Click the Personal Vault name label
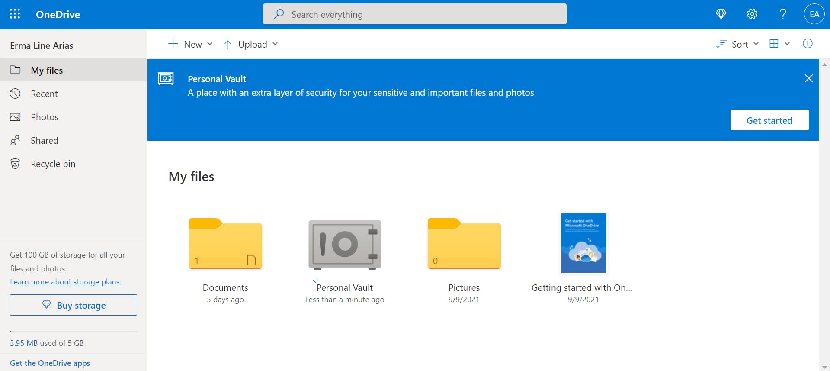The height and width of the screenshot is (371, 830). (345, 288)
